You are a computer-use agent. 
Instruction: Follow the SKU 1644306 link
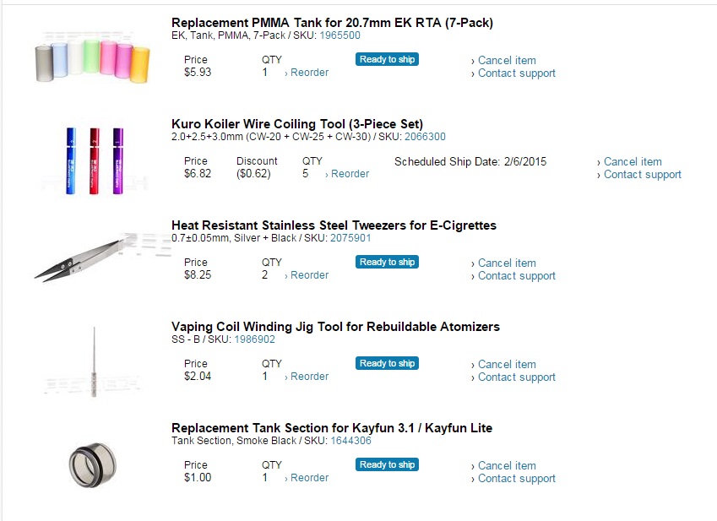click(350, 441)
